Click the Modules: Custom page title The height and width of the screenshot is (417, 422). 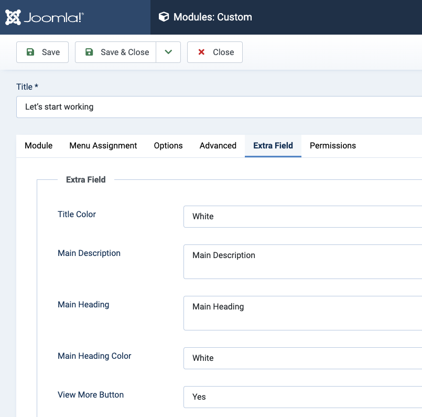pyautogui.click(x=213, y=17)
